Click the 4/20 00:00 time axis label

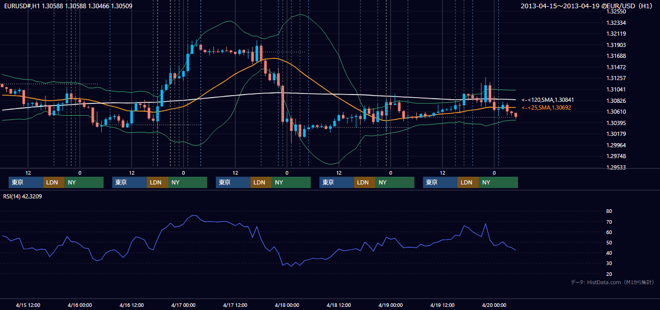pyautogui.click(x=494, y=305)
